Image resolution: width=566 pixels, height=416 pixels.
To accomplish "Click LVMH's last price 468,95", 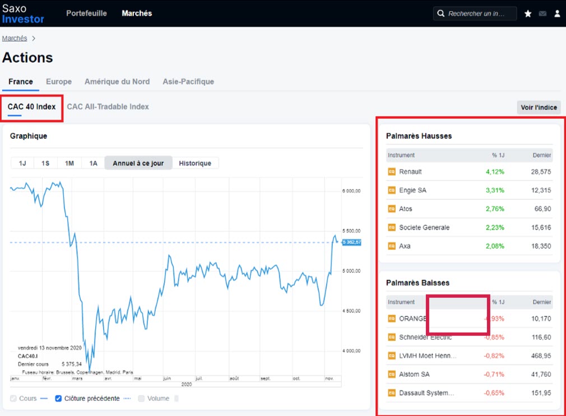I will click(541, 356).
